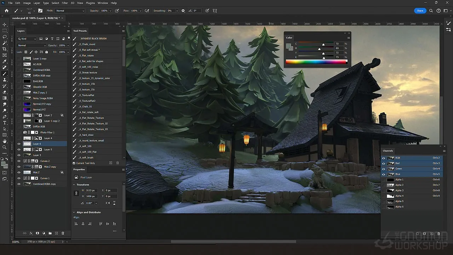
Task: Flip horizontally in Transform properties
Action: click(x=108, y=203)
